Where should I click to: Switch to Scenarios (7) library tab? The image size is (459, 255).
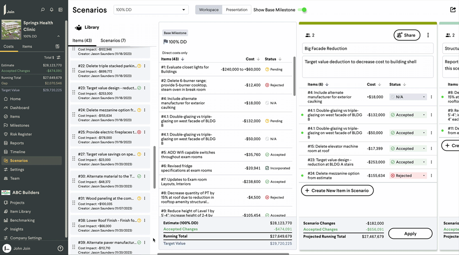113,40
